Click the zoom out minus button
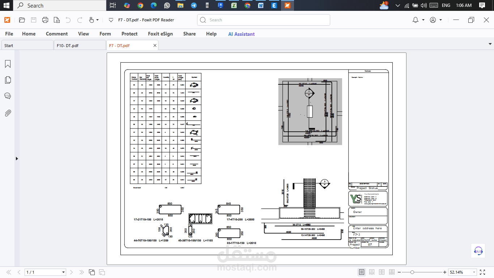Image resolution: width=494 pixels, height=278 pixels. pos(399,272)
